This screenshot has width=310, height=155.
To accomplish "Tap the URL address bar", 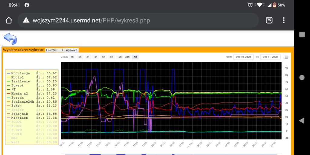I will pos(136,21).
